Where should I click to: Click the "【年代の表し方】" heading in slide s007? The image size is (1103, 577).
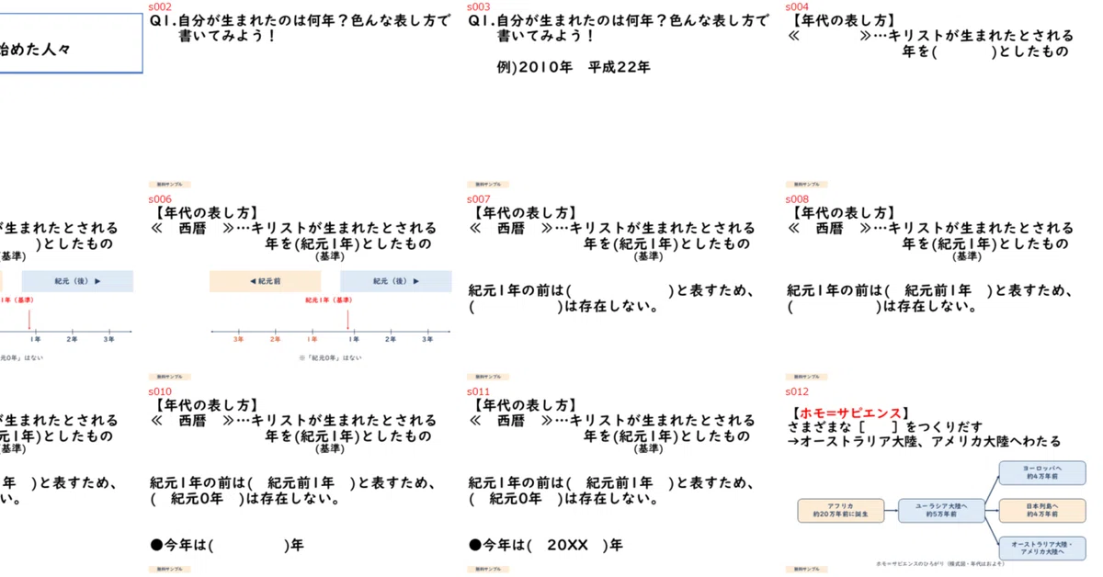(x=525, y=213)
